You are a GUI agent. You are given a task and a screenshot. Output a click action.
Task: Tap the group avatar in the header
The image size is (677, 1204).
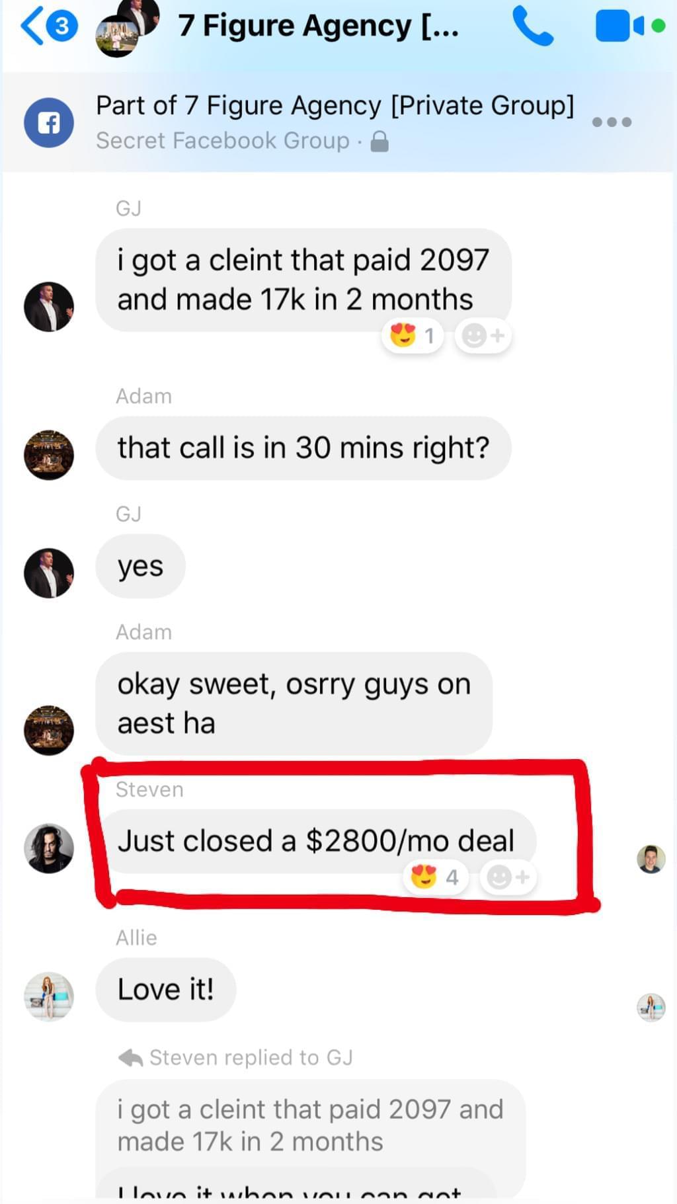point(127,28)
